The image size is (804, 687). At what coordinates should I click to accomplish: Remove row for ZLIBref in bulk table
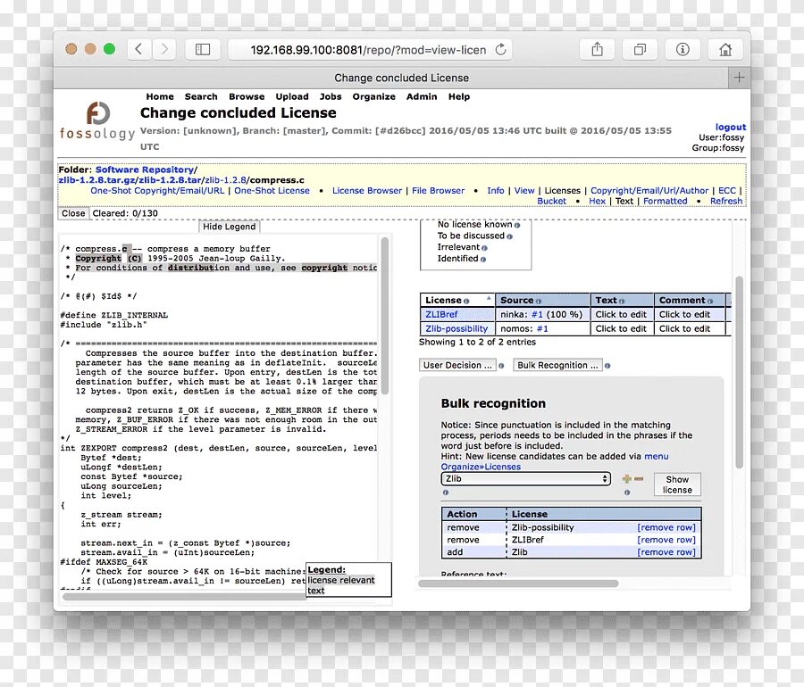666,540
